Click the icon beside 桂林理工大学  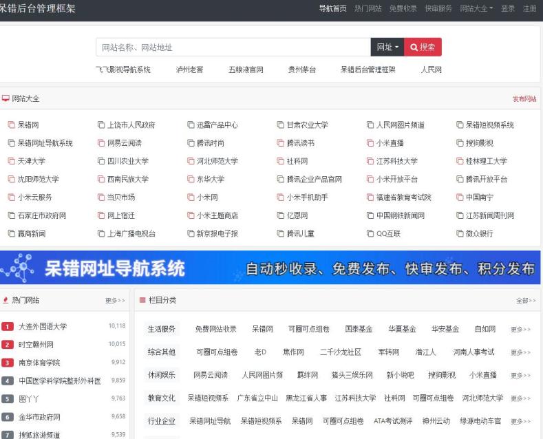tap(460, 161)
